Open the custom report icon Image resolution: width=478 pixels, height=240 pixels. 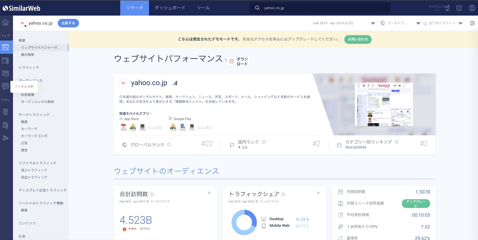(447, 8)
